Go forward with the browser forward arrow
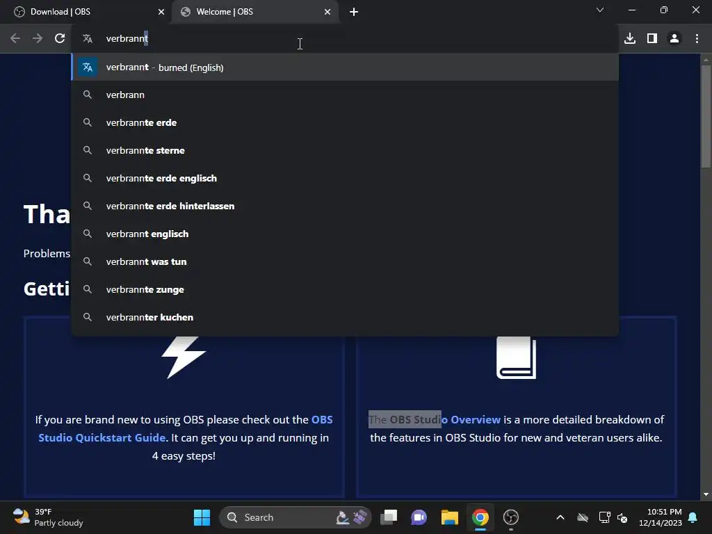712x534 pixels. tap(38, 39)
